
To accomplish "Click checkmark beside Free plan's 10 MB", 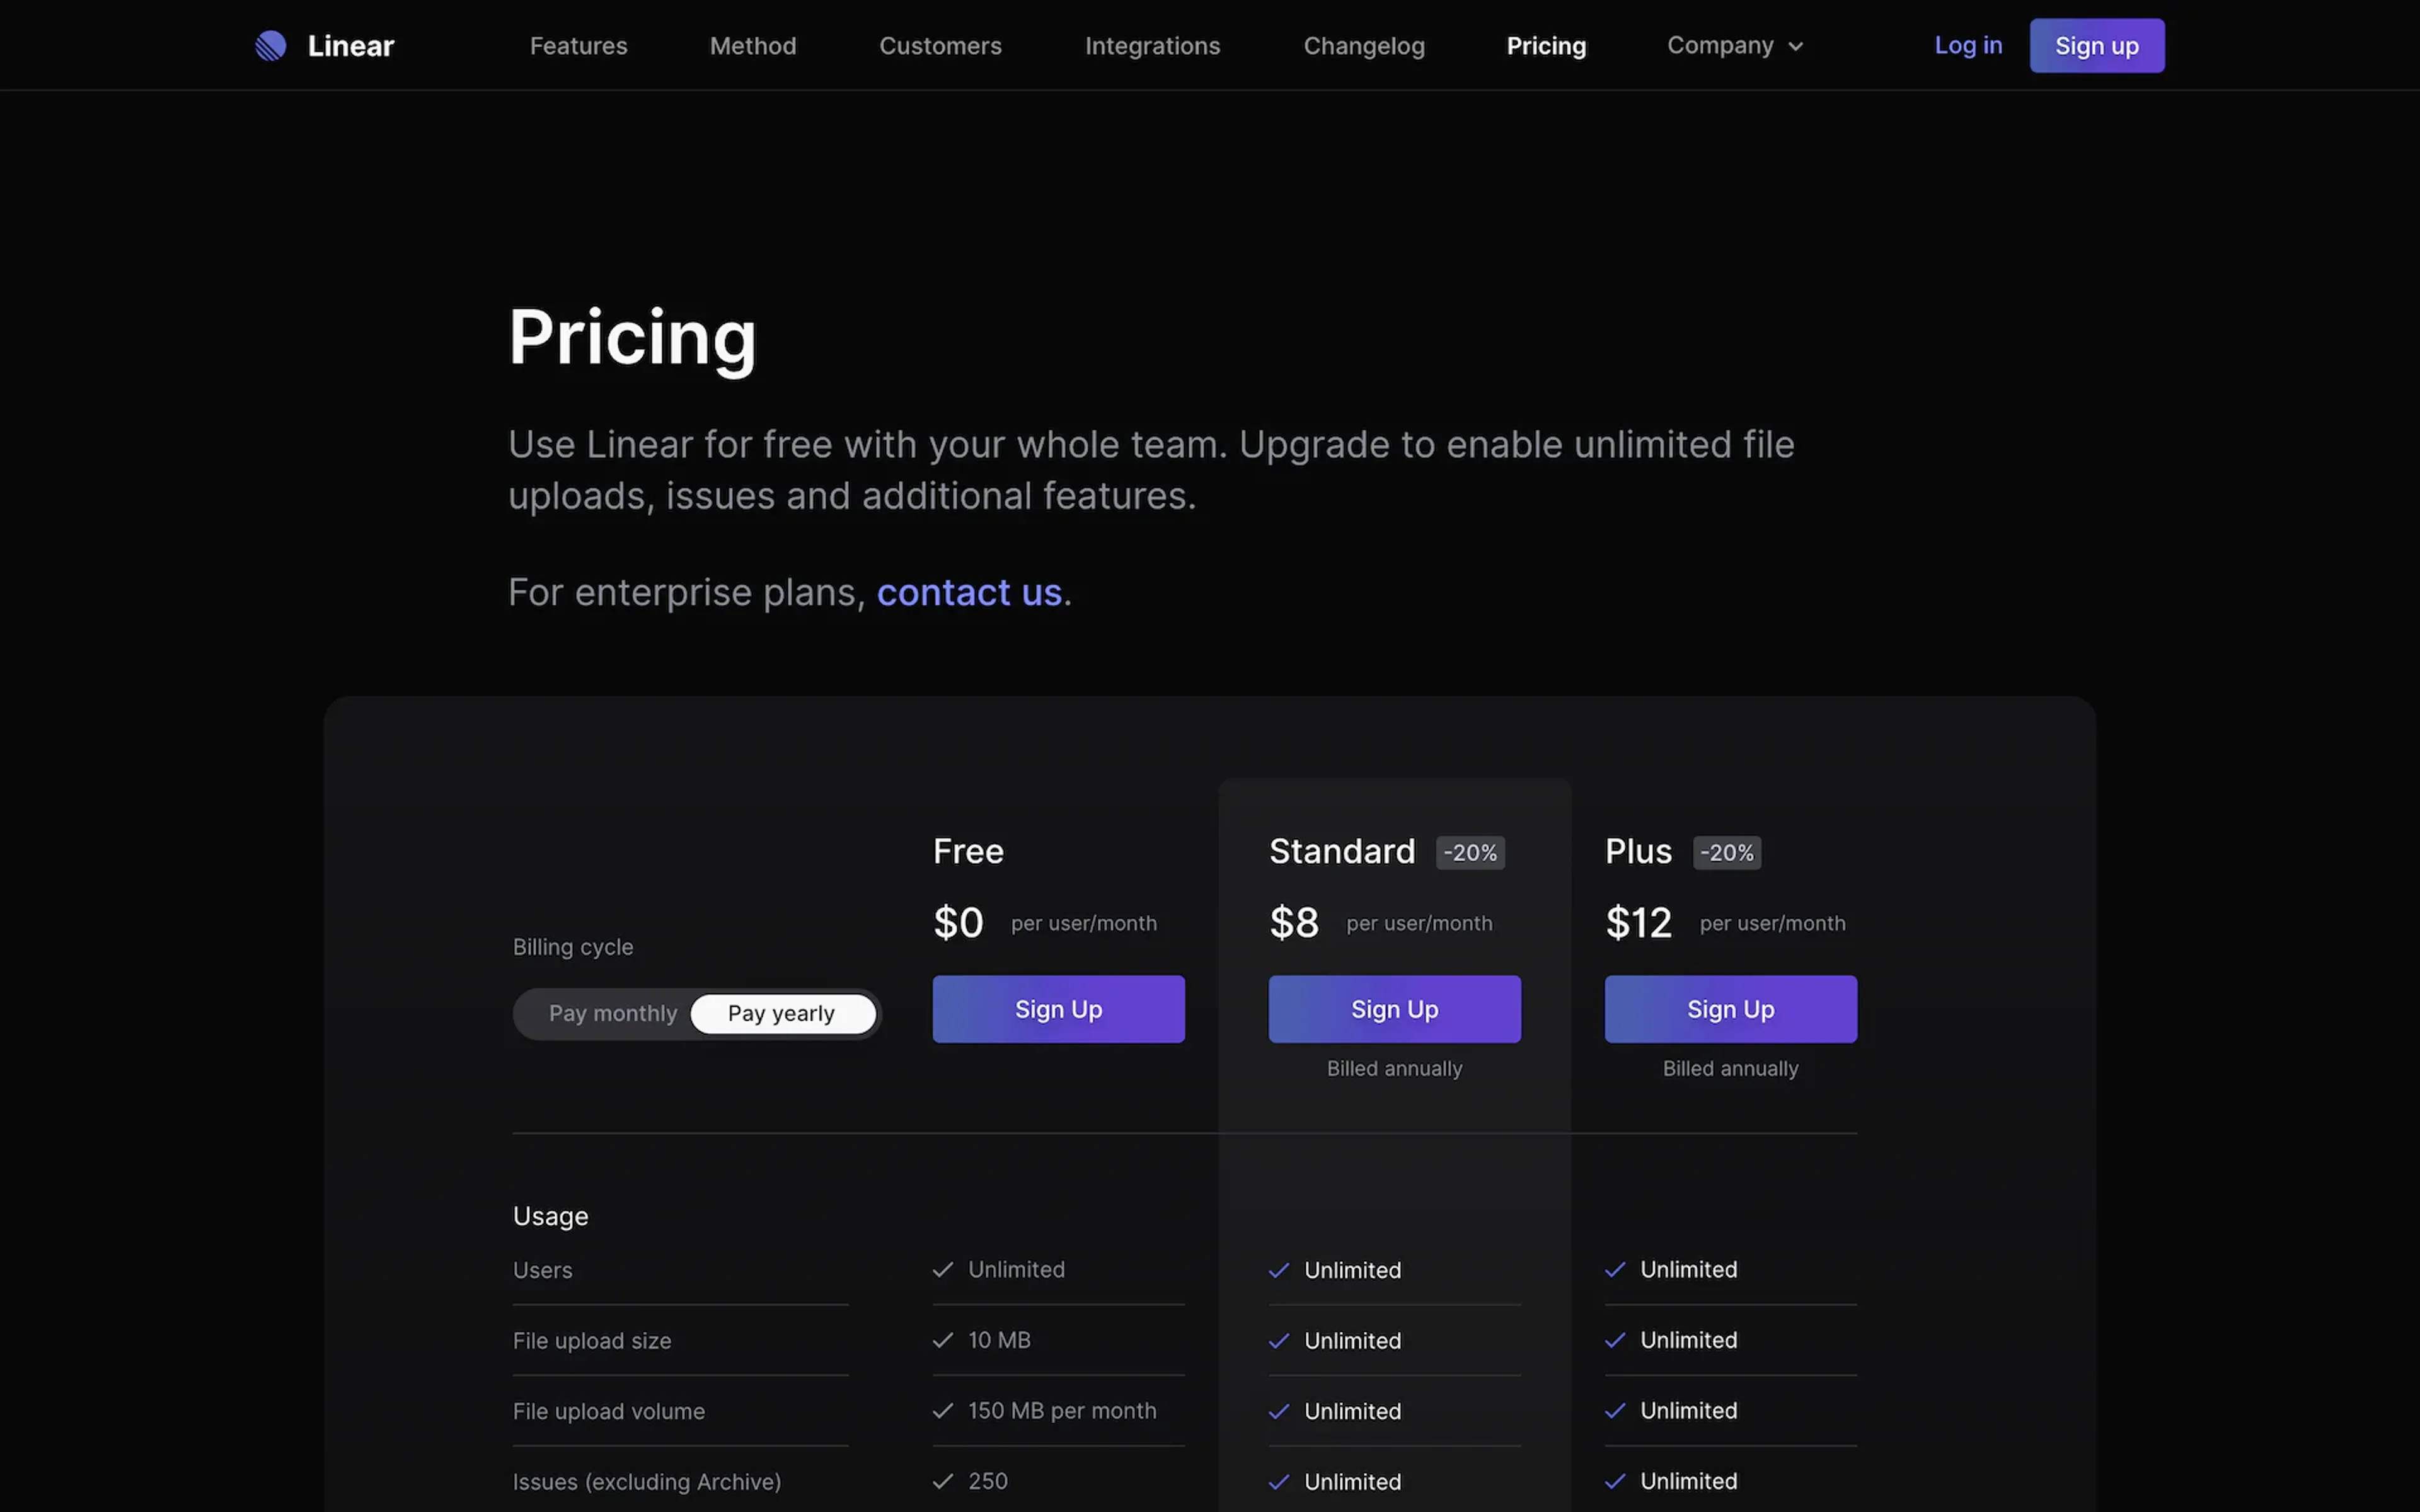I will pos(942,1340).
